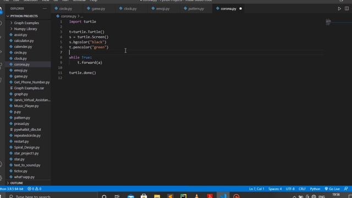Change end of line sequence CRLF
352x198 pixels.
click(302, 189)
